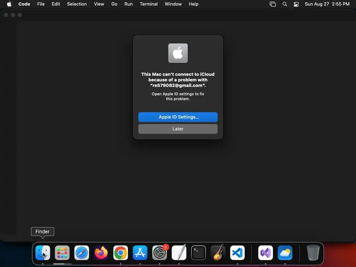Click the date and time in the menu bar
The image size is (356, 267).
coord(327,4)
